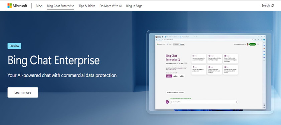
Task: Click the Search magnifier icon
Action: click(273, 6)
